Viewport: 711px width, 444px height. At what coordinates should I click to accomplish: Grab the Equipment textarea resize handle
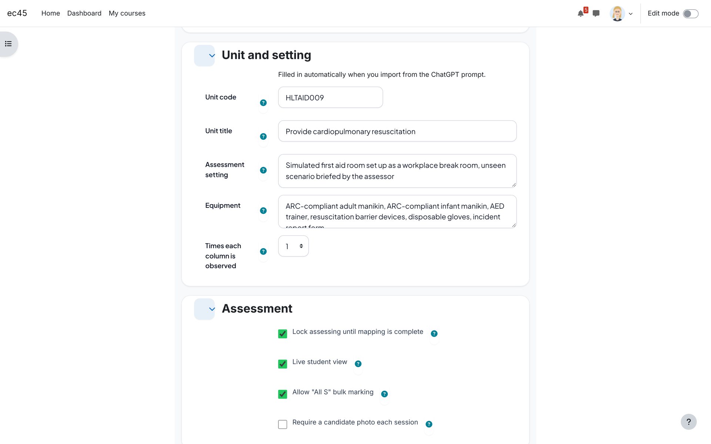tap(514, 225)
